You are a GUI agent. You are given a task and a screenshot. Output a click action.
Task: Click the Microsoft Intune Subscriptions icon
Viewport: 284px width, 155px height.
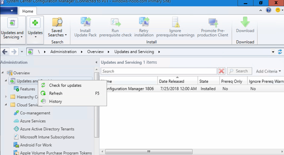(16, 137)
